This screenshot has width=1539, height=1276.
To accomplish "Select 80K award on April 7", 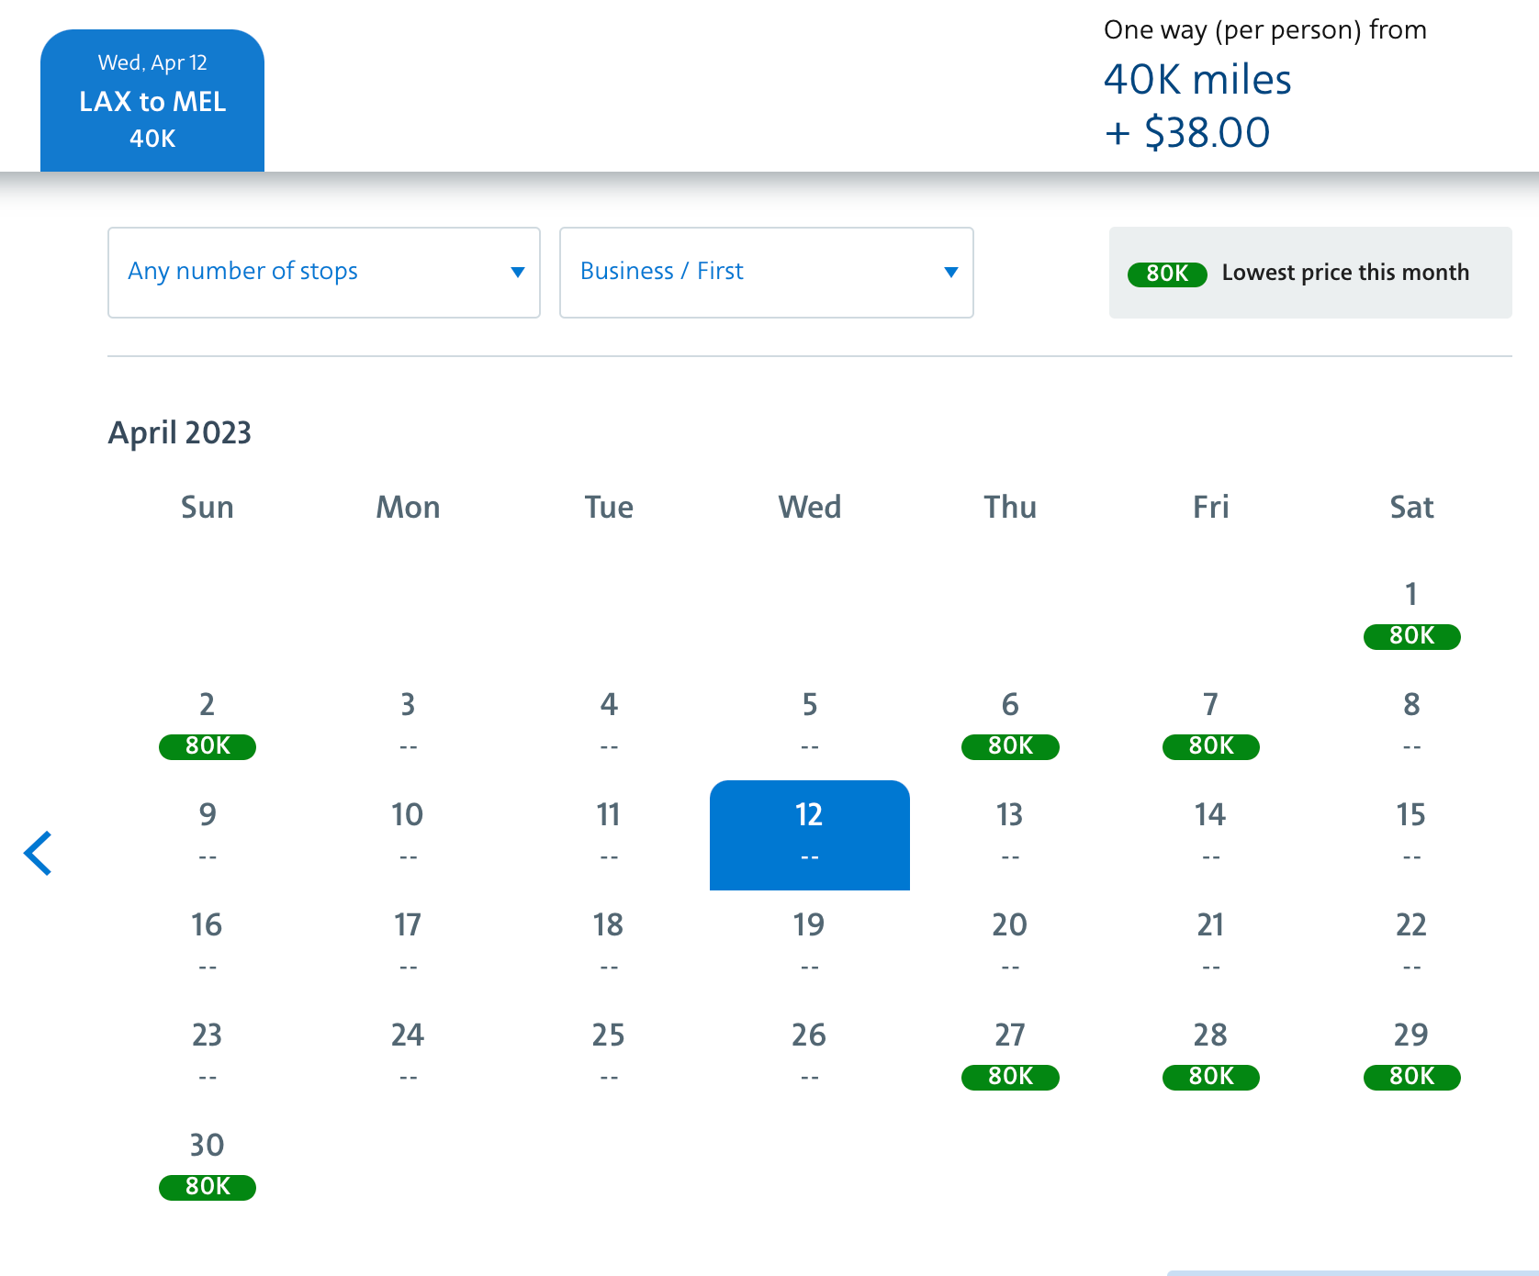I will 1210,746.
